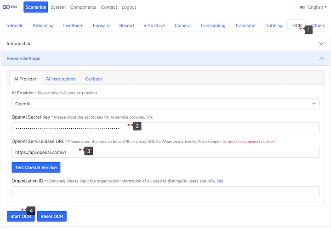The height and width of the screenshot is (229, 331).
Task: Switch to the Dubbing tab
Action: [274, 26]
